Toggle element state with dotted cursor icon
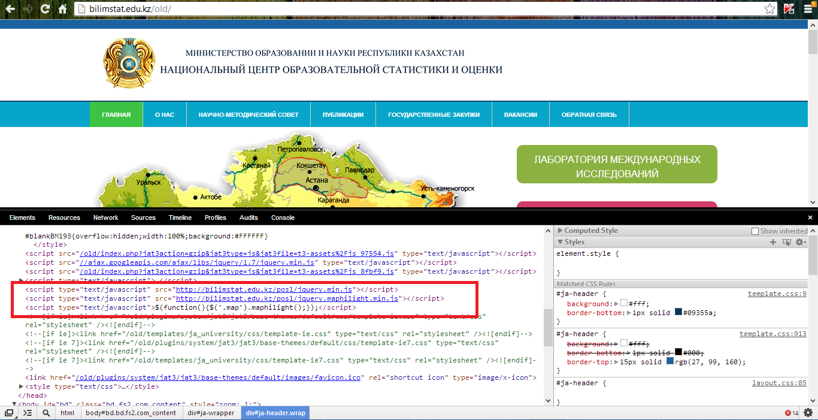The width and height of the screenshot is (818, 420). coord(787,242)
